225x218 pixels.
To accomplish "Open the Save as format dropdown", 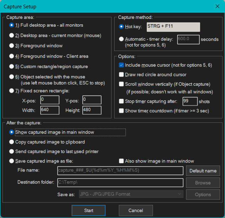I will click(x=131, y=194).
